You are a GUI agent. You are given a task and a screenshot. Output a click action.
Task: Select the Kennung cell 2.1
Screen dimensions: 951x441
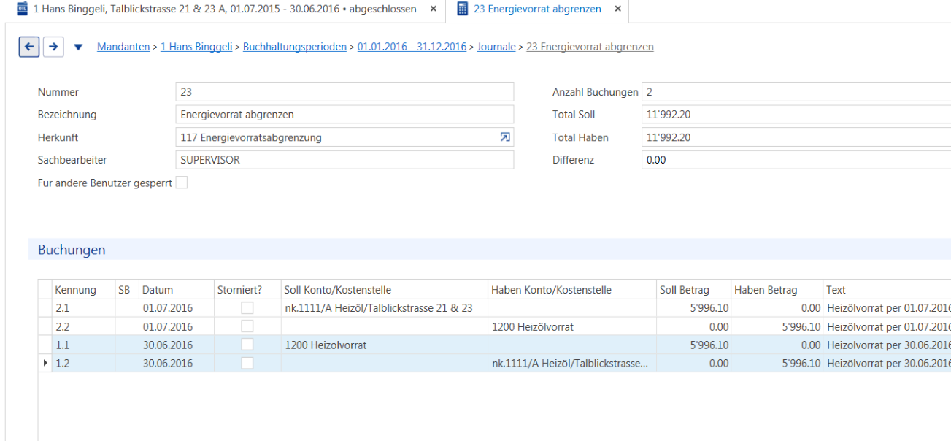point(83,308)
